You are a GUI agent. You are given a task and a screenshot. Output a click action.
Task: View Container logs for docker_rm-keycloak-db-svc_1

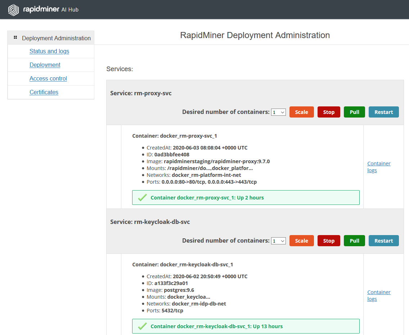tap(379, 295)
